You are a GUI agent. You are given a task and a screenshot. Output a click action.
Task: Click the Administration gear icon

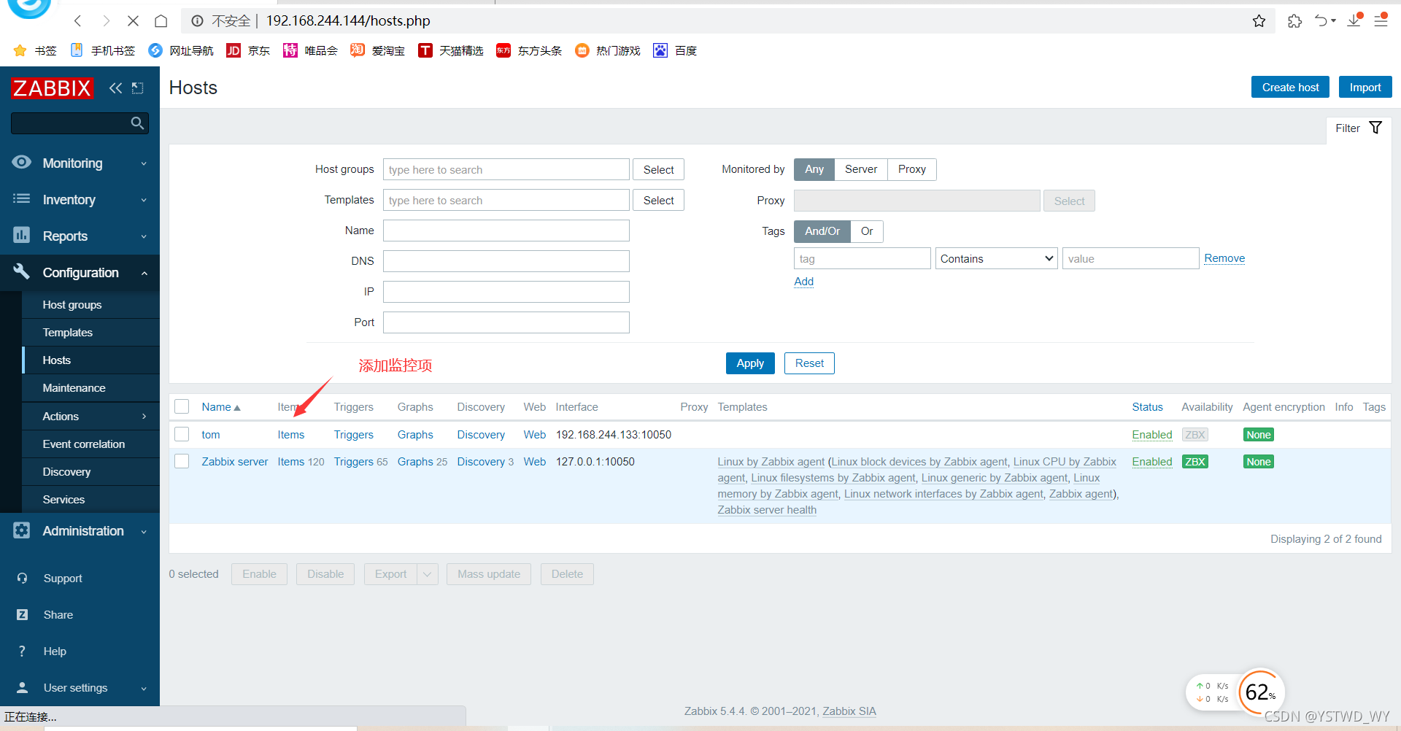[x=22, y=530]
